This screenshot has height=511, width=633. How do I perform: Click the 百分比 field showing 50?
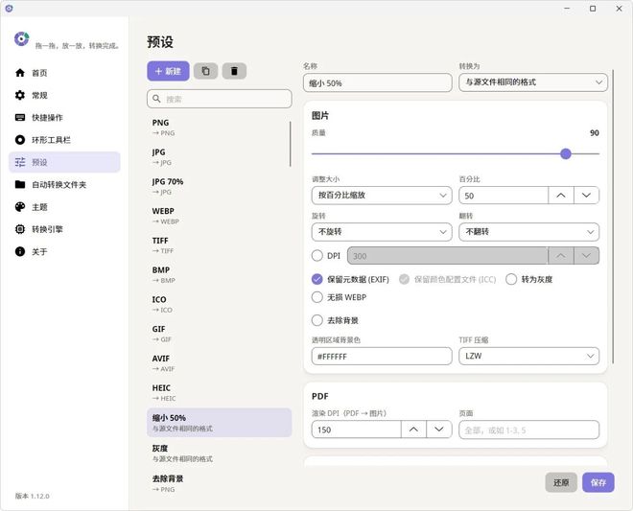504,196
